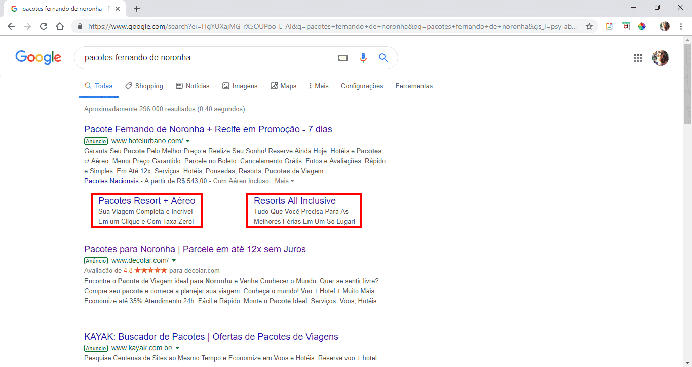Reload the current page

(44, 26)
